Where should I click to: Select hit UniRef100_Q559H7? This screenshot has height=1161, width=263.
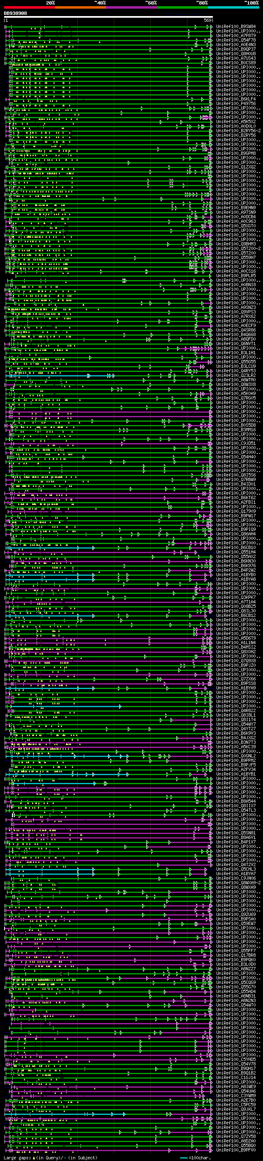(x=235, y=257)
